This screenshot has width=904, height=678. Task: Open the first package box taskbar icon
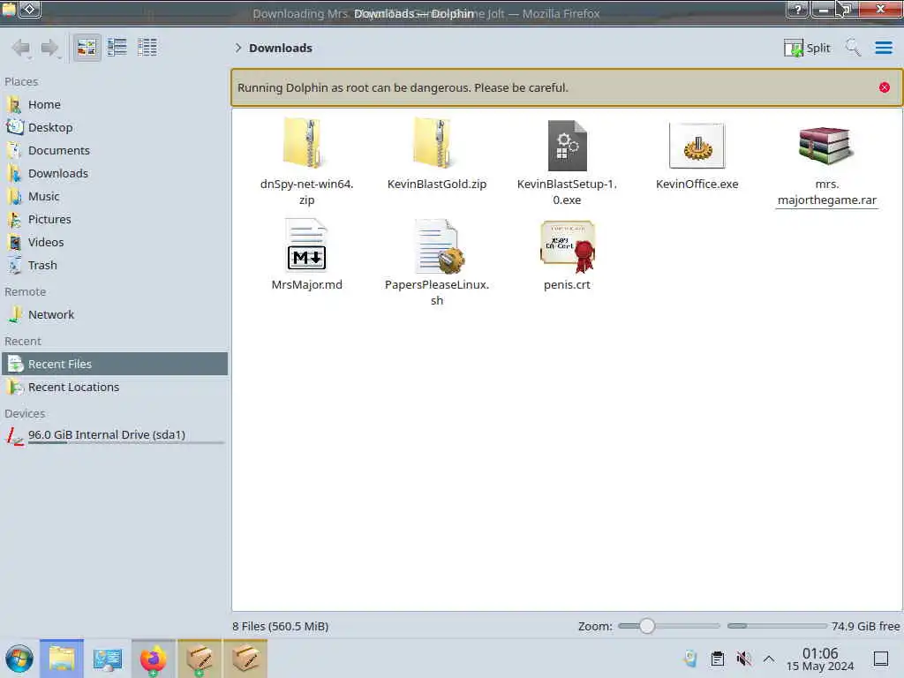click(199, 659)
